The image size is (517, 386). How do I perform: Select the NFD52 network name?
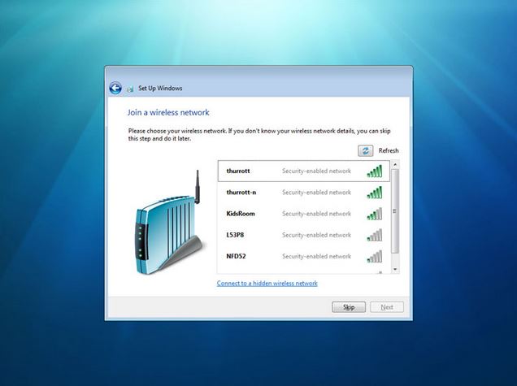(x=237, y=256)
